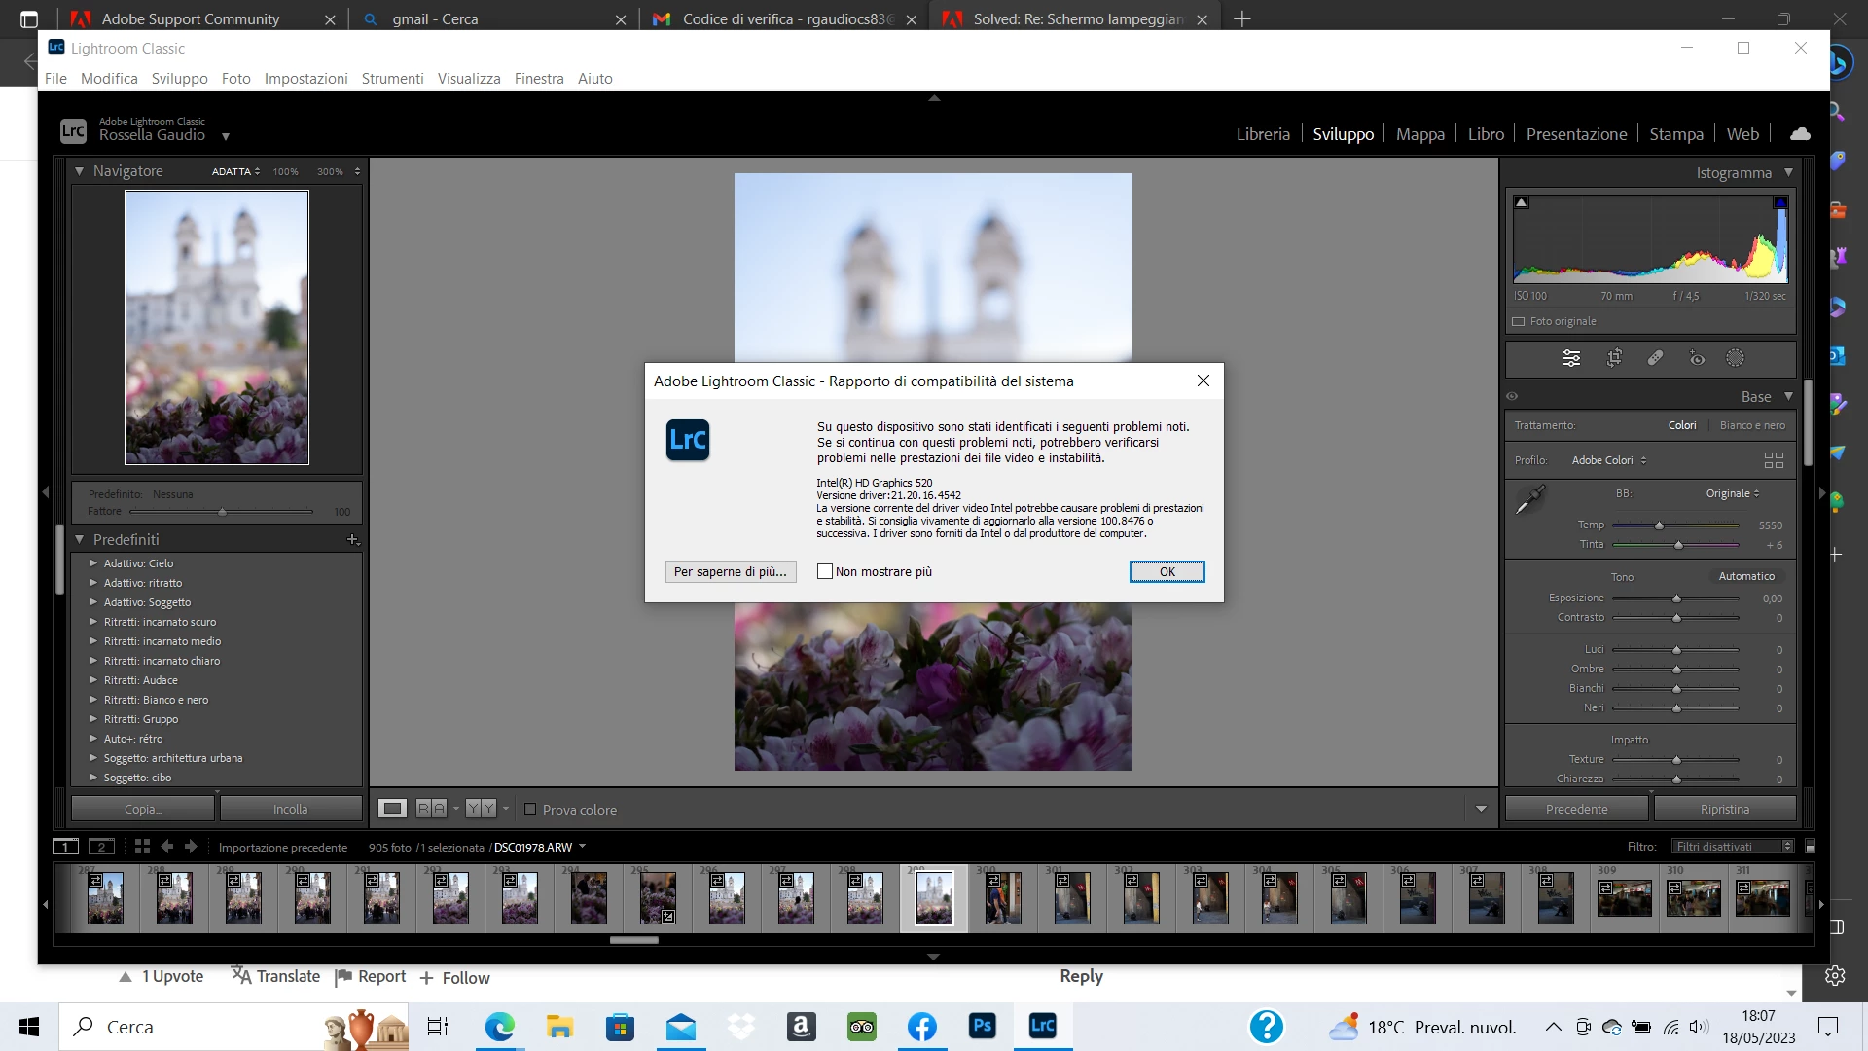The height and width of the screenshot is (1051, 1868).
Task: Click 'Per saperne di più...' button
Action: (x=730, y=572)
